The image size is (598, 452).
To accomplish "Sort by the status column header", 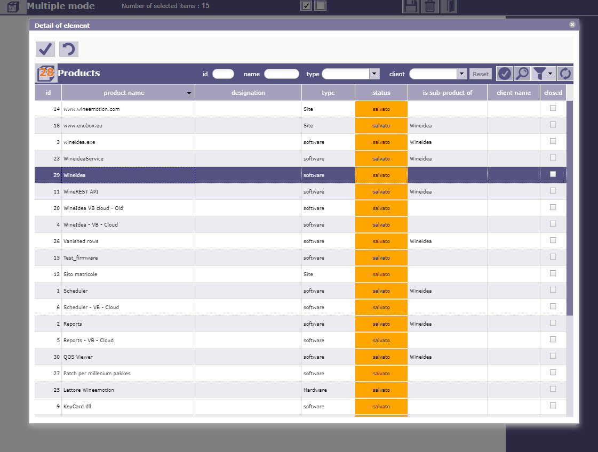I will (381, 93).
